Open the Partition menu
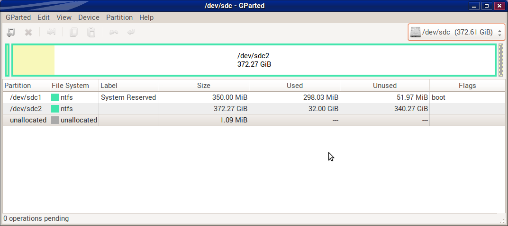 pos(119,17)
